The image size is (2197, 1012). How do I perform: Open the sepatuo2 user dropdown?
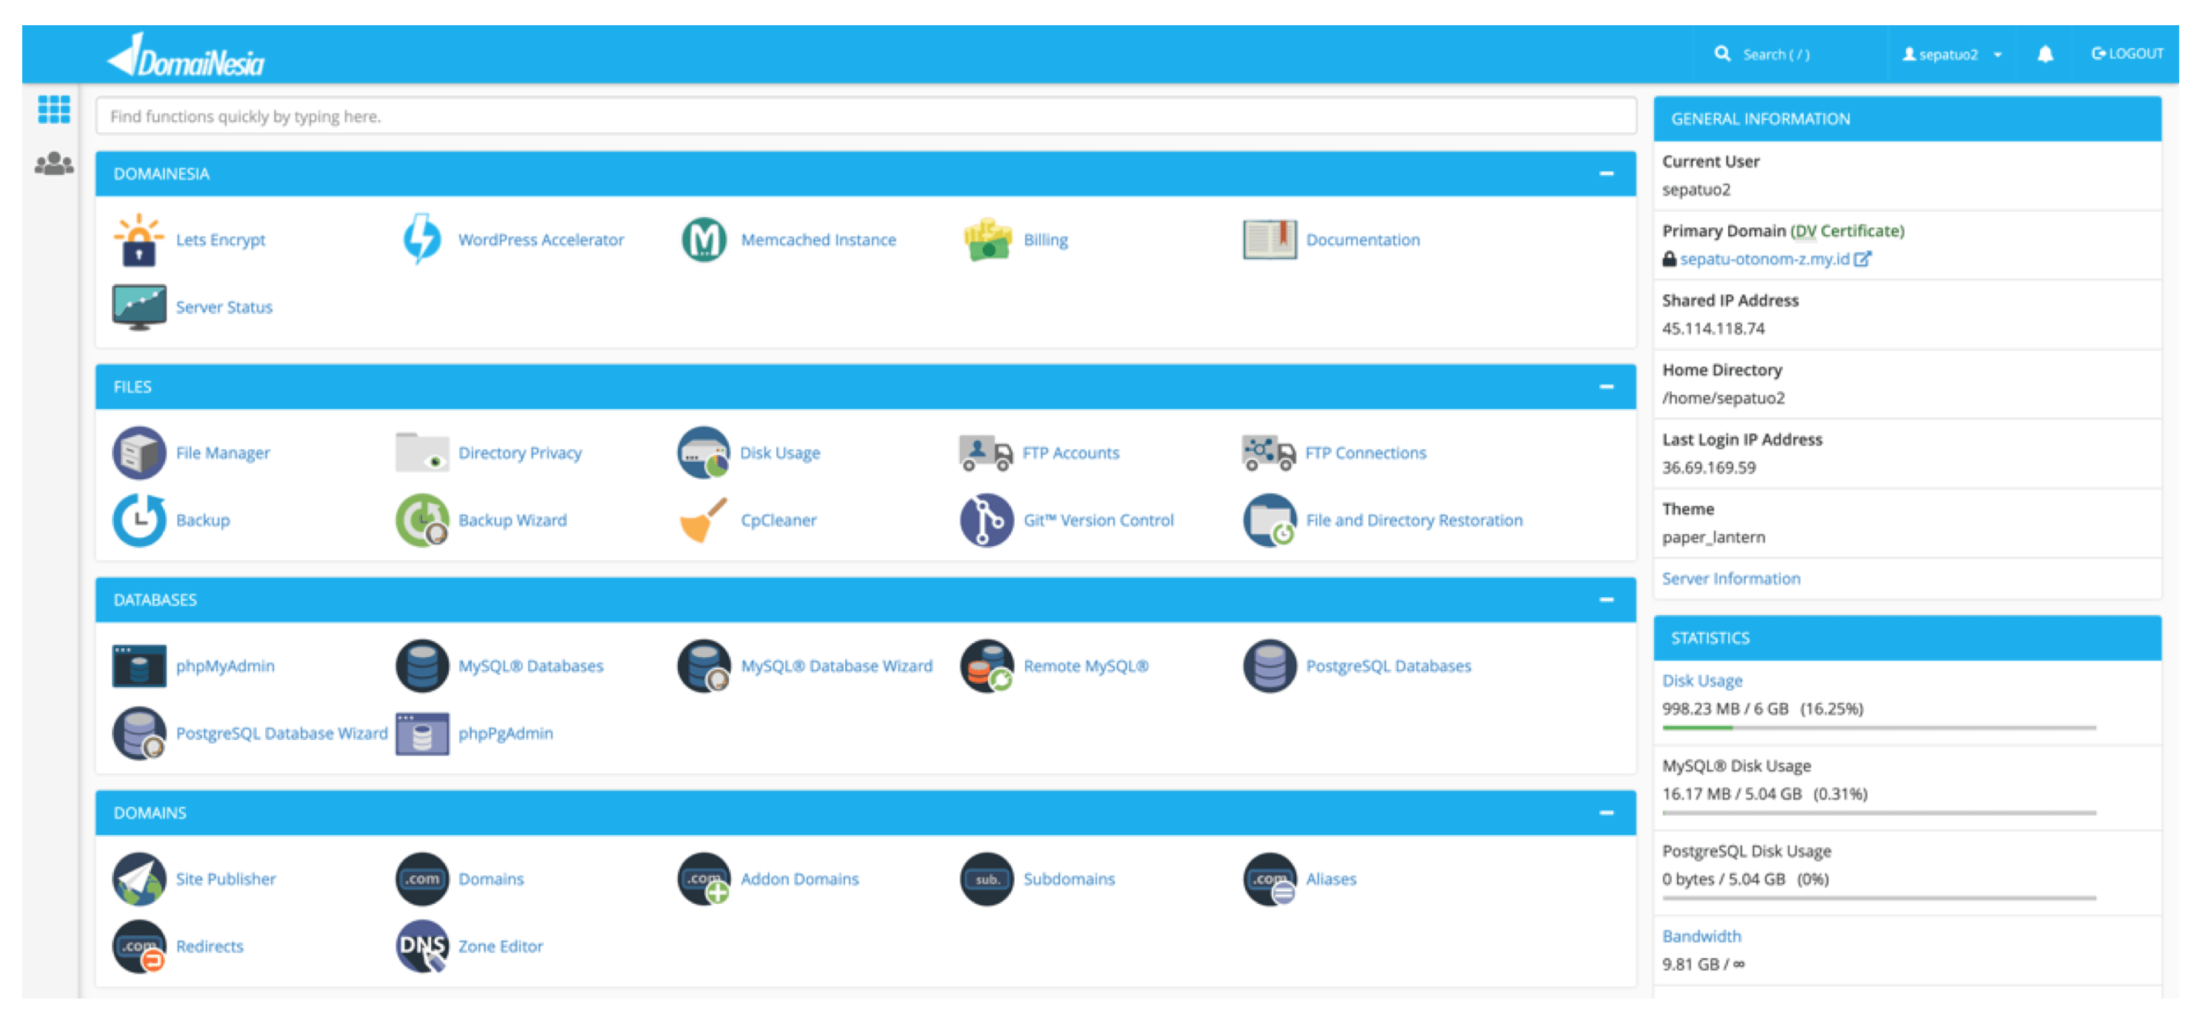click(x=1953, y=55)
